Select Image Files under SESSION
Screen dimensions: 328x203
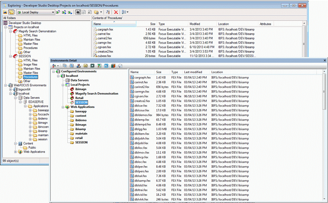(30, 64)
